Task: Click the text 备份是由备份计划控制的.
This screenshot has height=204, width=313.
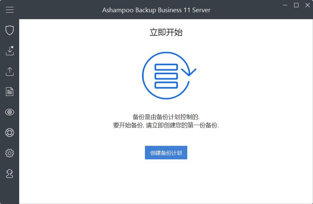Action: pos(166,117)
